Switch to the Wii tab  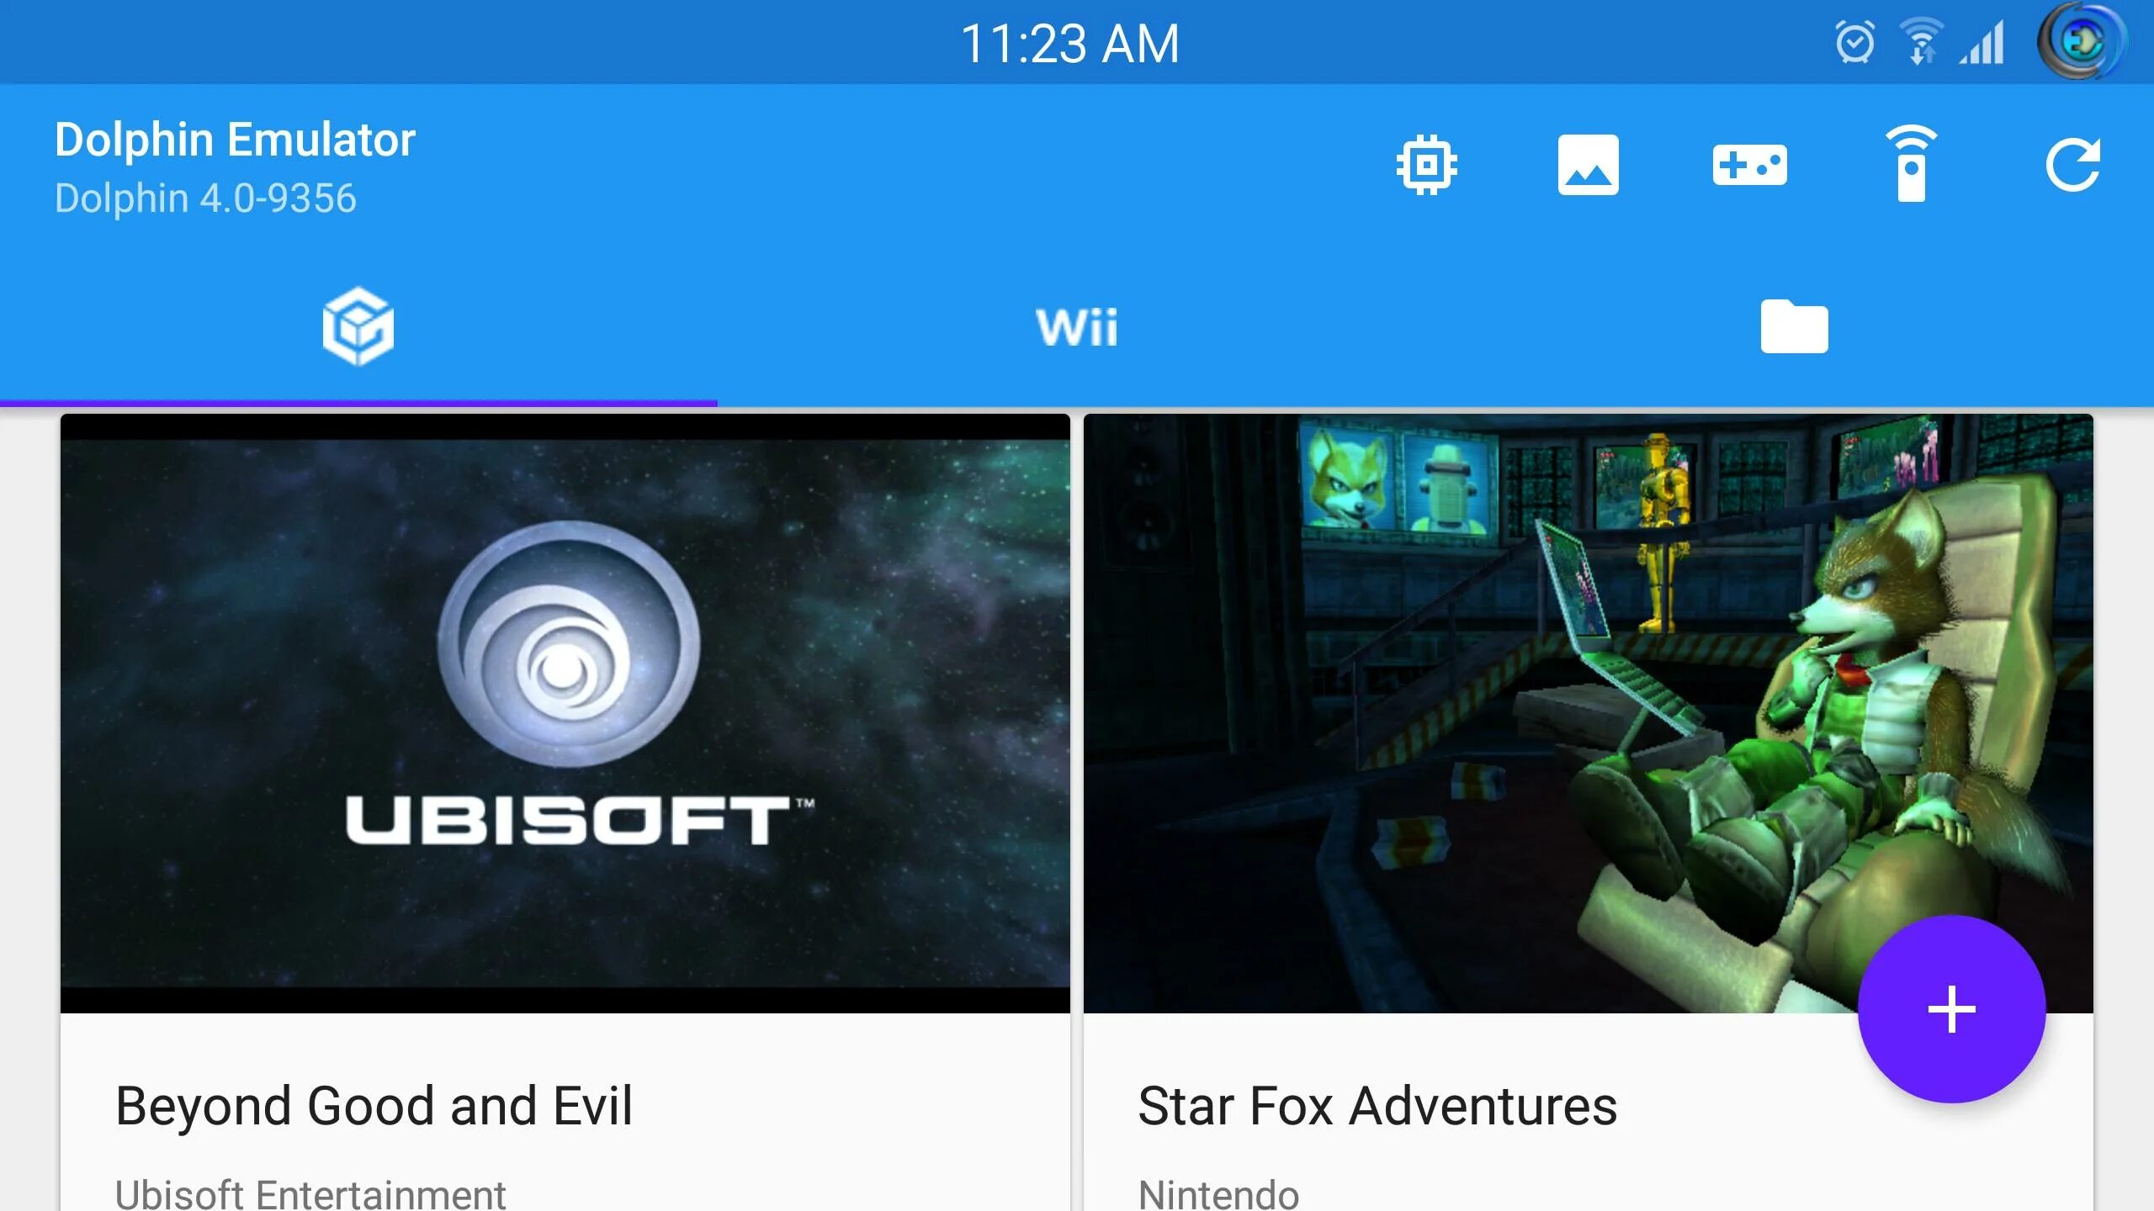1077,327
